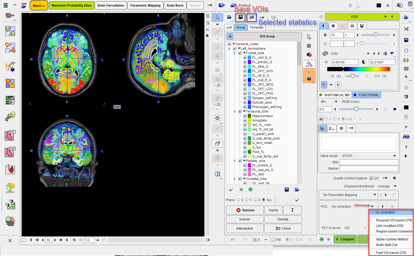
Task: Choose Fast VOI-based GTM option
Action: [391, 253]
